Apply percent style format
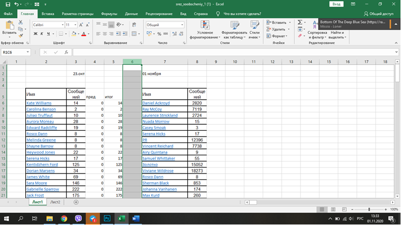The height and width of the screenshot is (225, 401). (159, 34)
